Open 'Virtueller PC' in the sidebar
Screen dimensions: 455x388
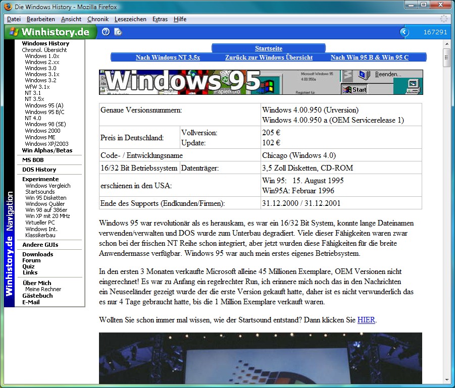coord(40,223)
